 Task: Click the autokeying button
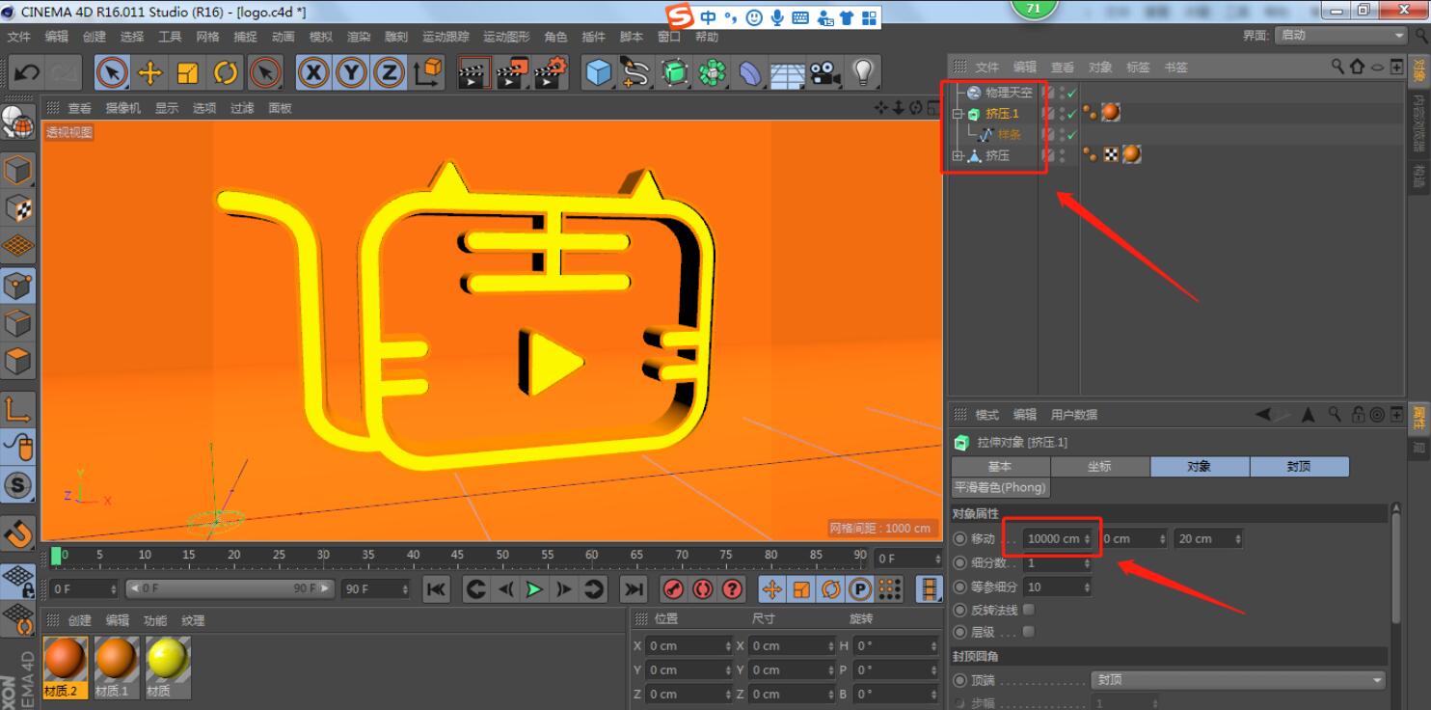(702, 589)
